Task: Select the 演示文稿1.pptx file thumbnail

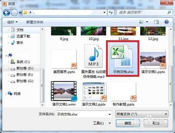Action: (x=153, y=59)
